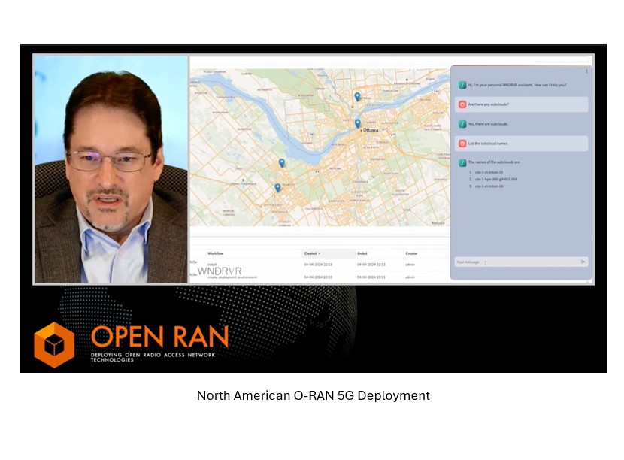
Task: Click the Created date in the install row
Action: pos(318,265)
